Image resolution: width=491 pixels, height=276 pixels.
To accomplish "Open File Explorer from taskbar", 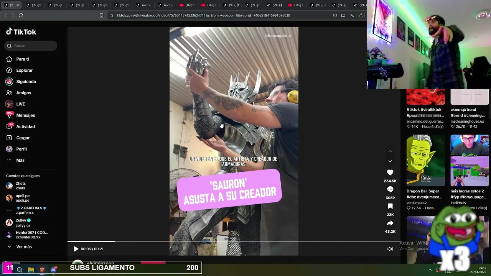I will pyautogui.click(x=31, y=270).
